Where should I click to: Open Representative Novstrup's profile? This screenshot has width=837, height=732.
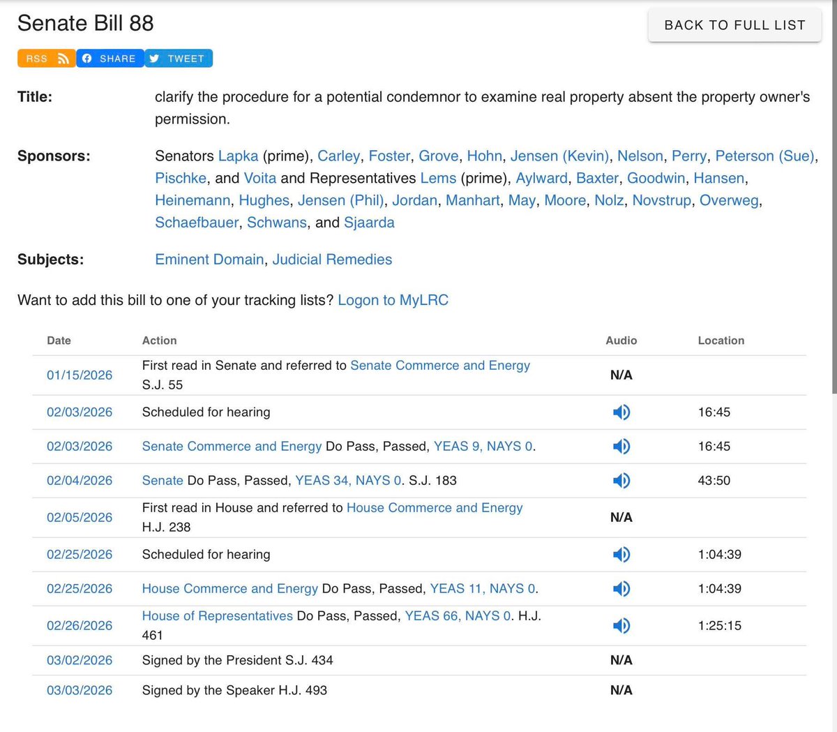point(661,201)
